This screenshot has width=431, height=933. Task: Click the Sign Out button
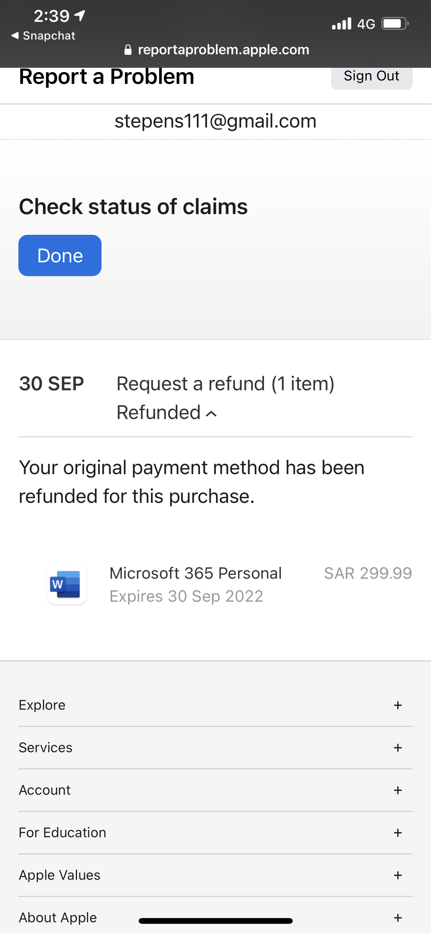point(371,76)
